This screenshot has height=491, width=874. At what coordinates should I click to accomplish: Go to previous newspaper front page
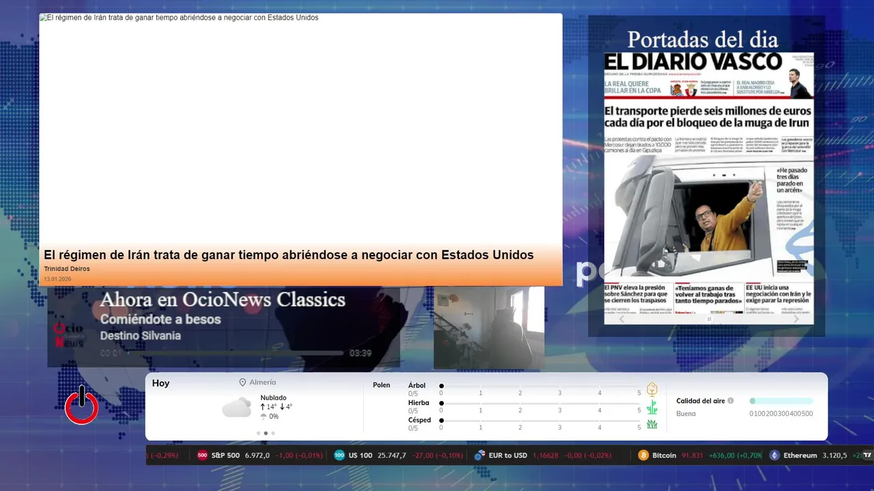point(621,319)
